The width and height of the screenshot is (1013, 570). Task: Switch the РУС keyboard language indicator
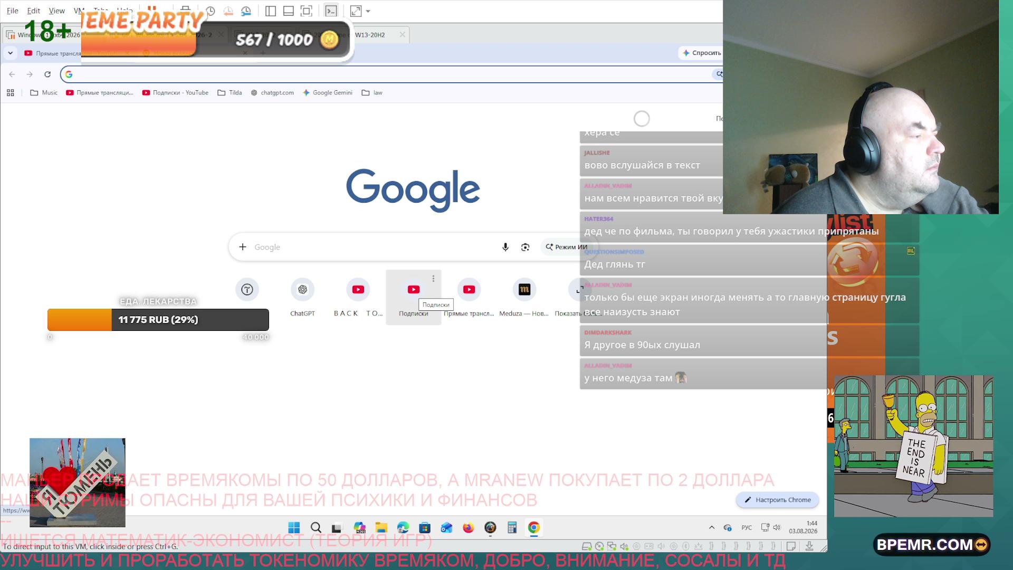pos(747,527)
